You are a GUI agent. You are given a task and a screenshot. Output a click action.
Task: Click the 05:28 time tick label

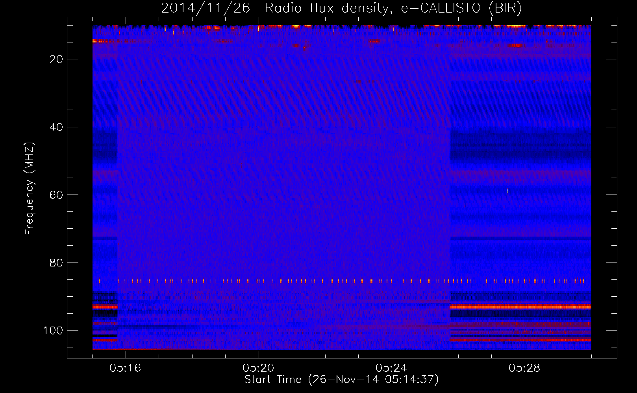tap(524, 368)
